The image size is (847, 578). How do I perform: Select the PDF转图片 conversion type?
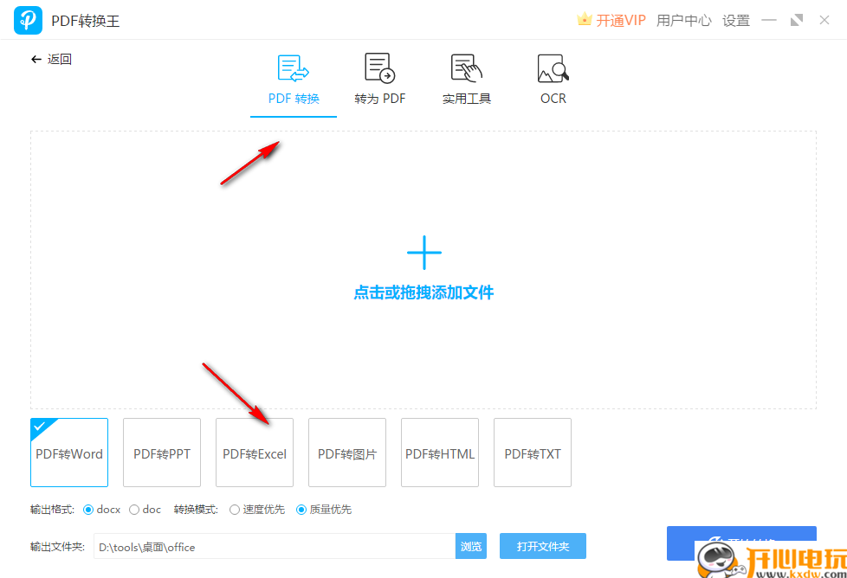(346, 453)
